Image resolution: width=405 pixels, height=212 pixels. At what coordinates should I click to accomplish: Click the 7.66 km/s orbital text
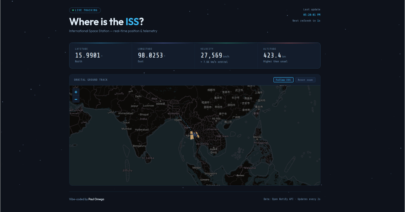pyautogui.click(x=214, y=62)
